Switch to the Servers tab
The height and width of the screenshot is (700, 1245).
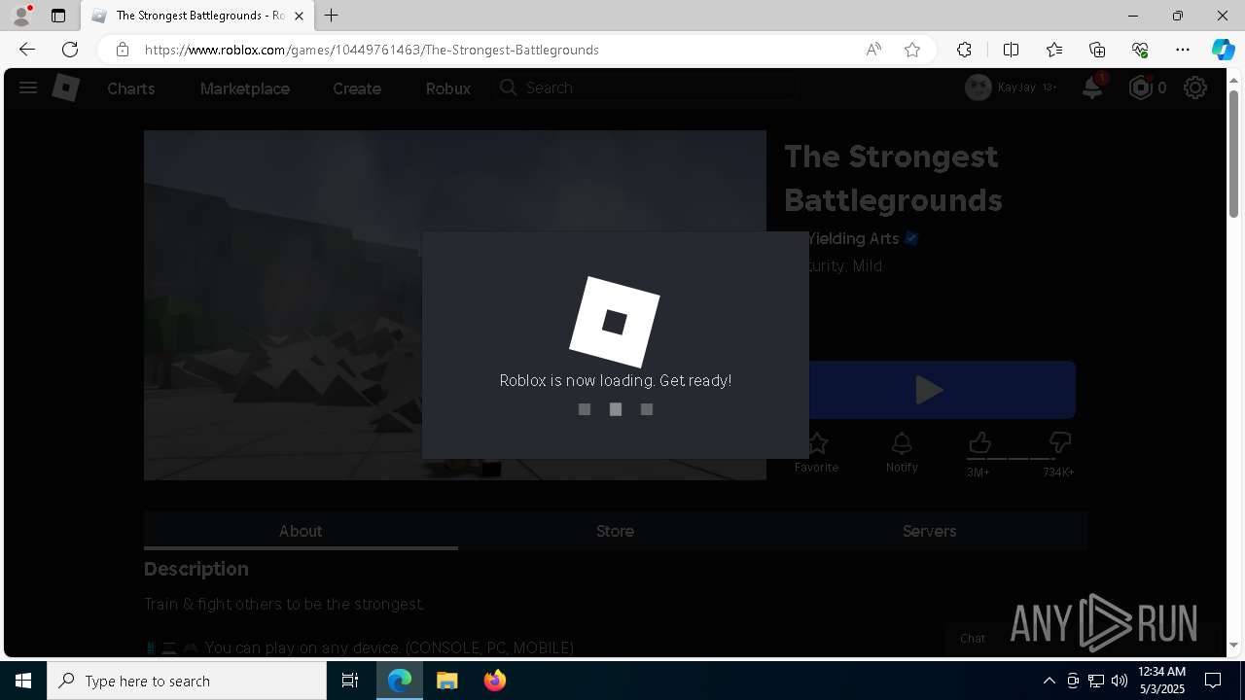[929, 531]
